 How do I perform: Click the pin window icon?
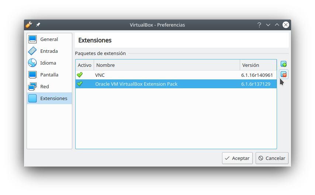(x=38, y=25)
